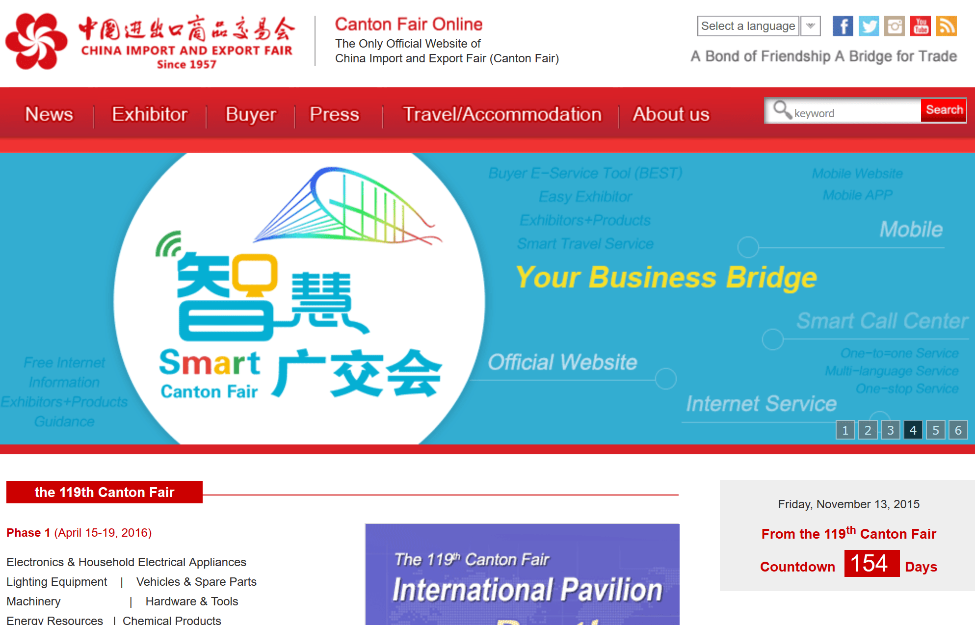Viewport: 975px width, 625px height.
Task: Open the Press menu
Action: pyautogui.click(x=334, y=114)
